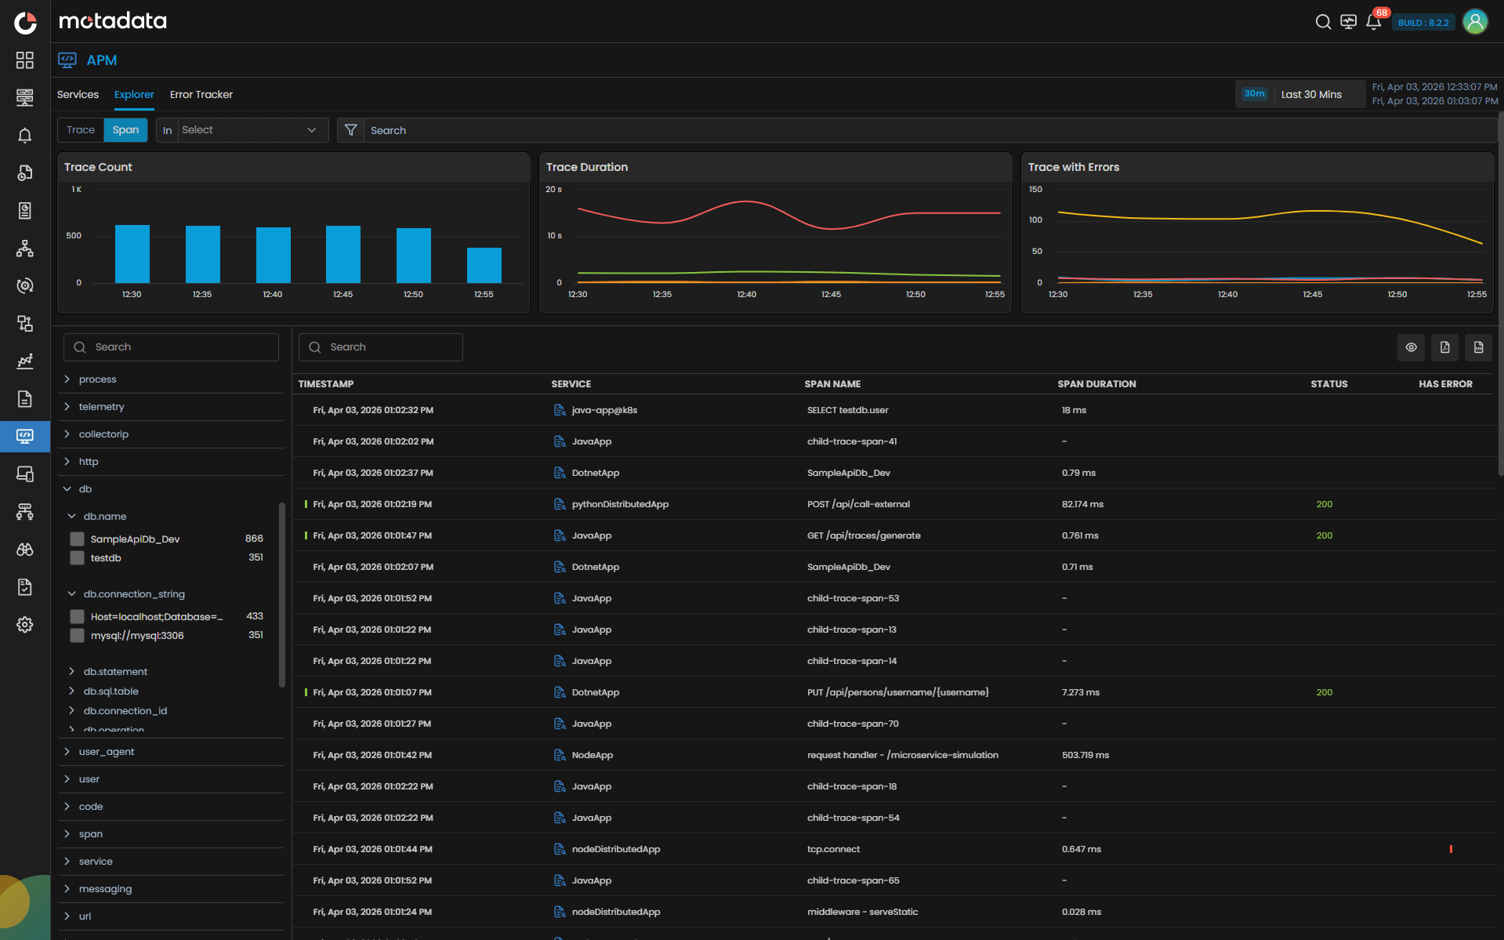Click the eye icon above the span table

click(1411, 347)
